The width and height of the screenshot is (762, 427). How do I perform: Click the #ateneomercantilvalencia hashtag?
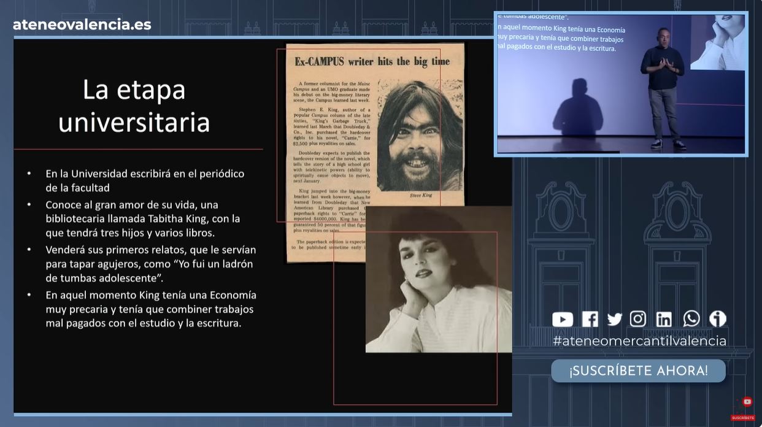point(639,341)
